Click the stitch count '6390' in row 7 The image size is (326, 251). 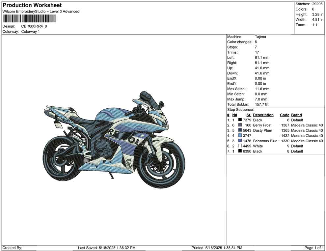tap(247, 151)
